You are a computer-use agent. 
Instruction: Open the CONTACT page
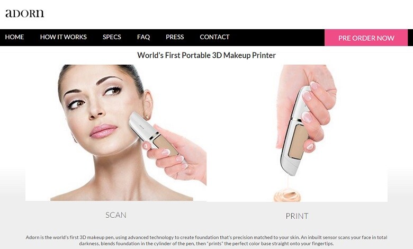point(214,37)
